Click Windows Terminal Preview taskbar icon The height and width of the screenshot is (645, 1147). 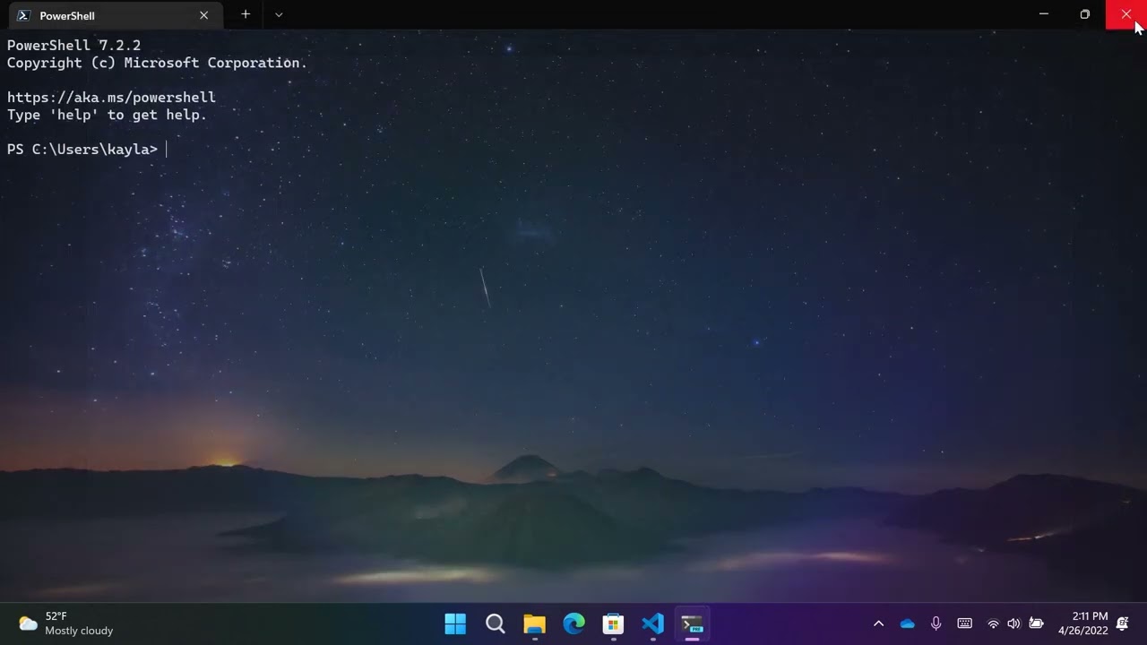click(692, 623)
